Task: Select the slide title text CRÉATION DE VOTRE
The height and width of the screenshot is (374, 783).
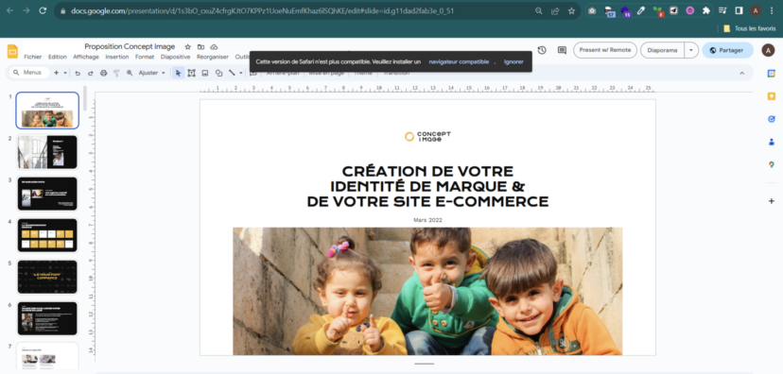Action: click(427, 172)
